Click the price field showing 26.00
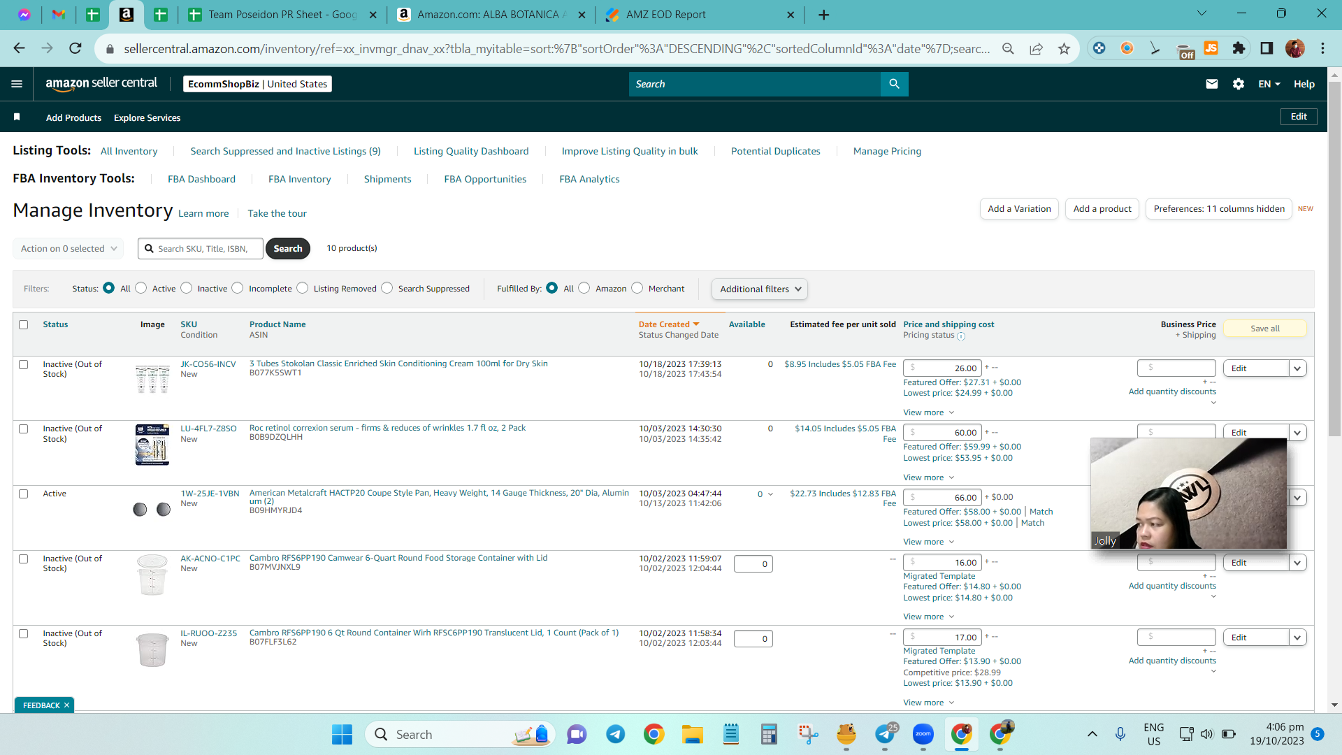This screenshot has width=1342, height=755. (942, 368)
